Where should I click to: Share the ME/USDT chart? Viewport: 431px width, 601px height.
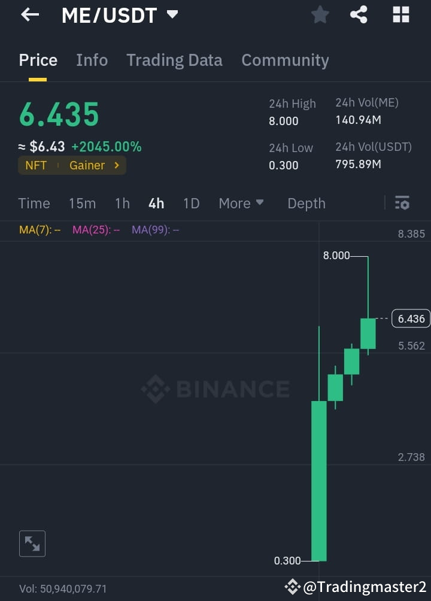359,15
